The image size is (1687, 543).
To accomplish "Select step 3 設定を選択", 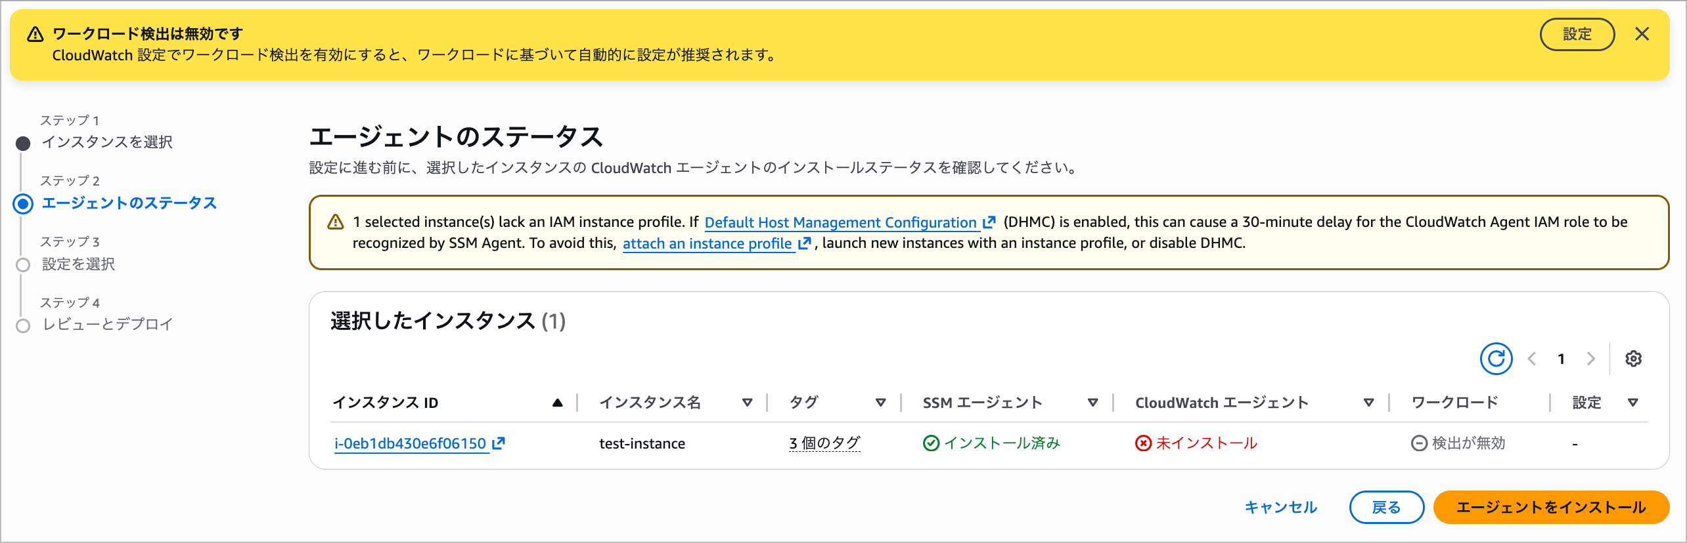I will (78, 264).
